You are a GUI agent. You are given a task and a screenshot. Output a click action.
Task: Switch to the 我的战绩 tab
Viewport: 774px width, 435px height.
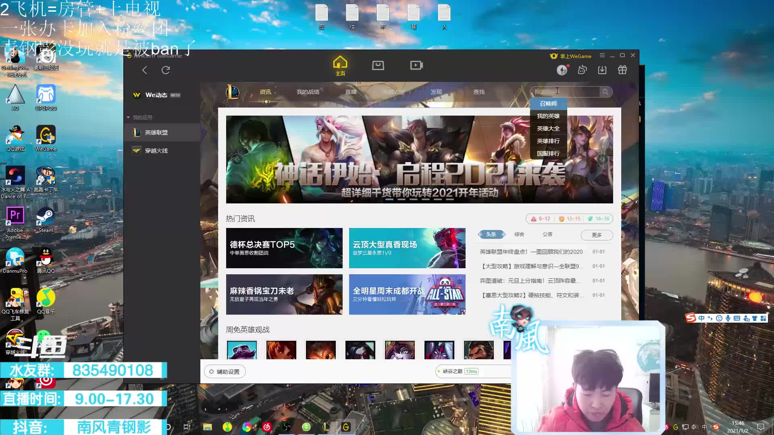click(x=308, y=92)
